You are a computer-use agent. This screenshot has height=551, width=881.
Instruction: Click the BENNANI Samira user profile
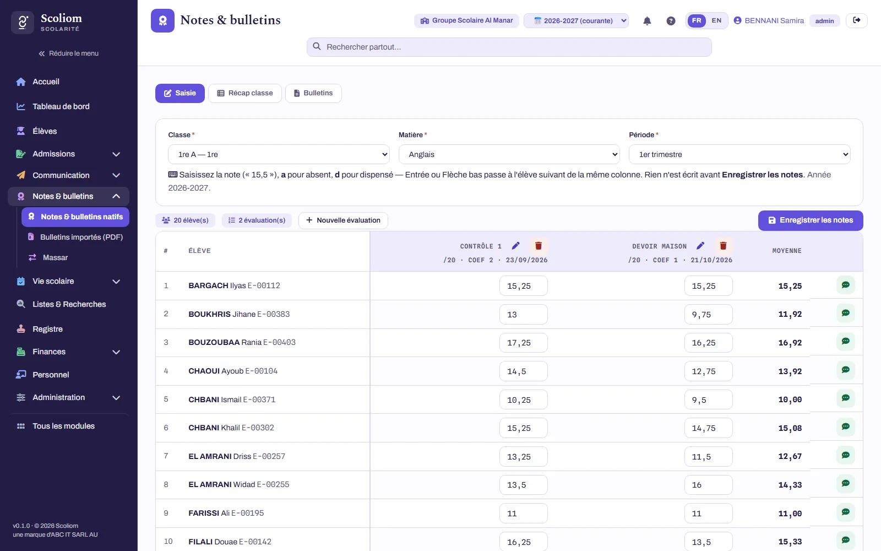point(769,21)
